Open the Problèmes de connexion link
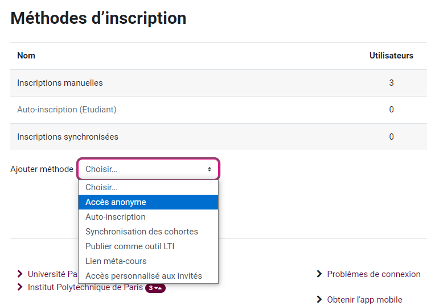Image resolution: width=427 pixels, height=306 pixels. coord(373,274)
